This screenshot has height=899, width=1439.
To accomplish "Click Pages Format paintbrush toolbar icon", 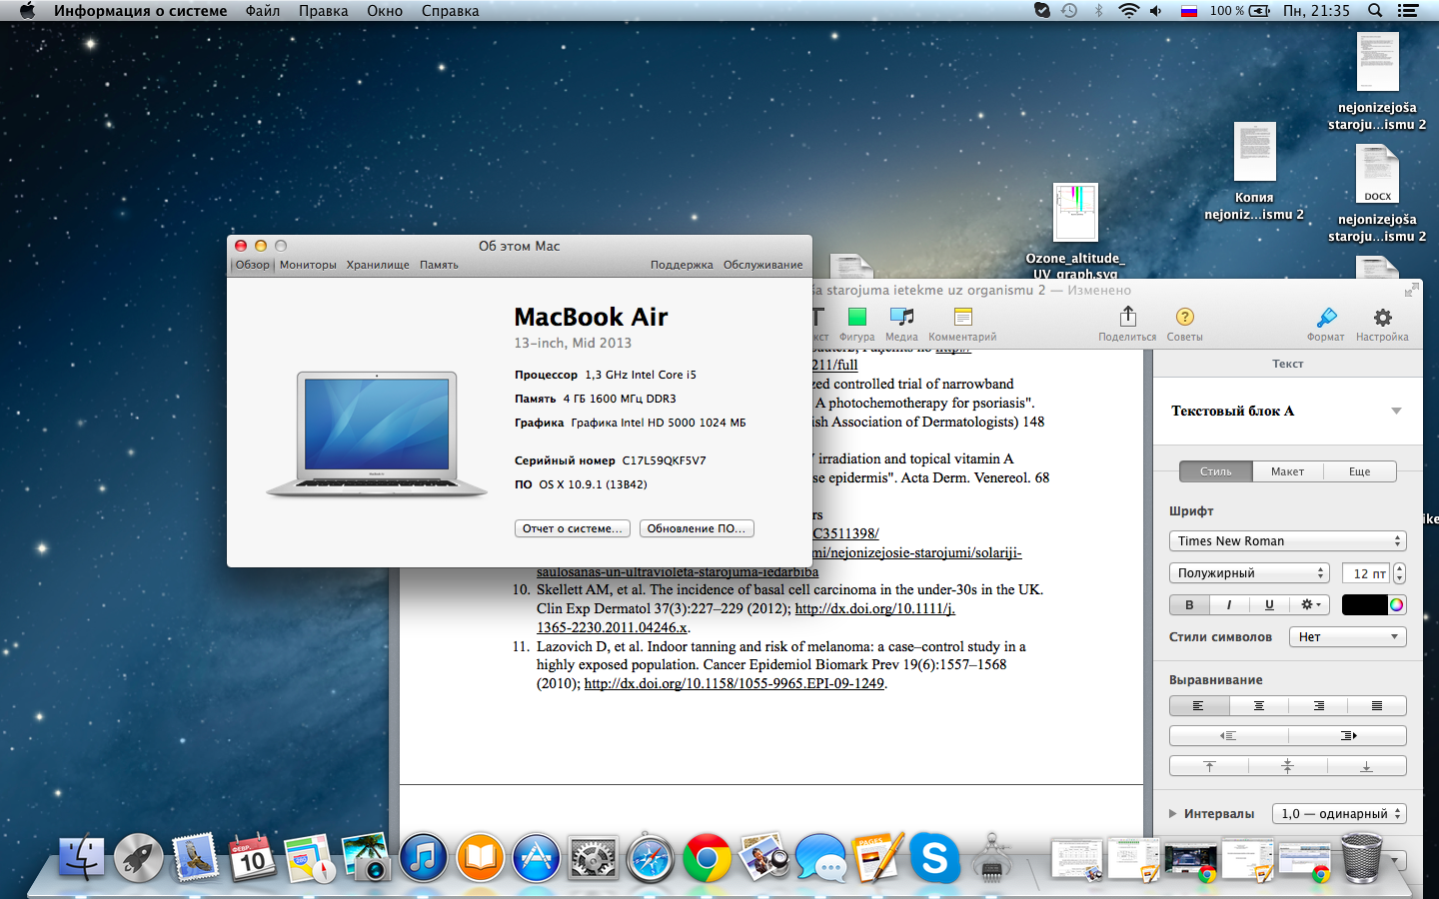I will coord(1326,318).
